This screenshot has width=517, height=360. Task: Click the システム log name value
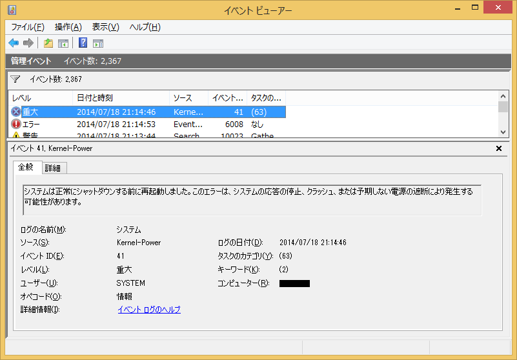[x=128, y=230]
